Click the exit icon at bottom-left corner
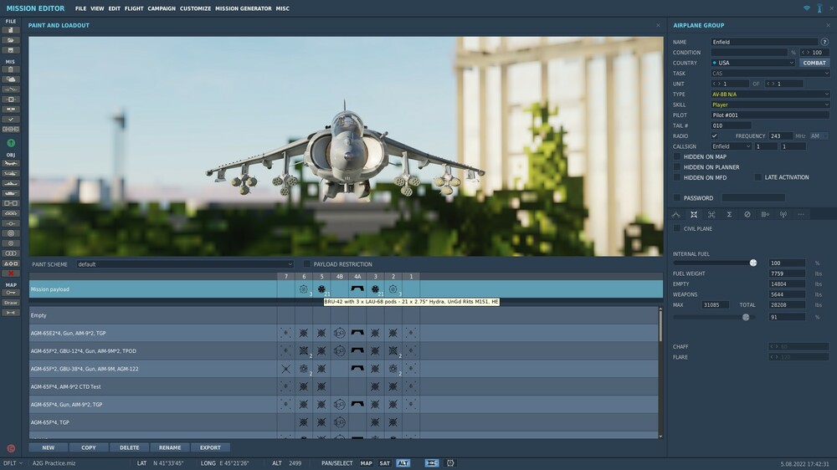The height and width of the screenshot is (470, 837). pos(11,448)
